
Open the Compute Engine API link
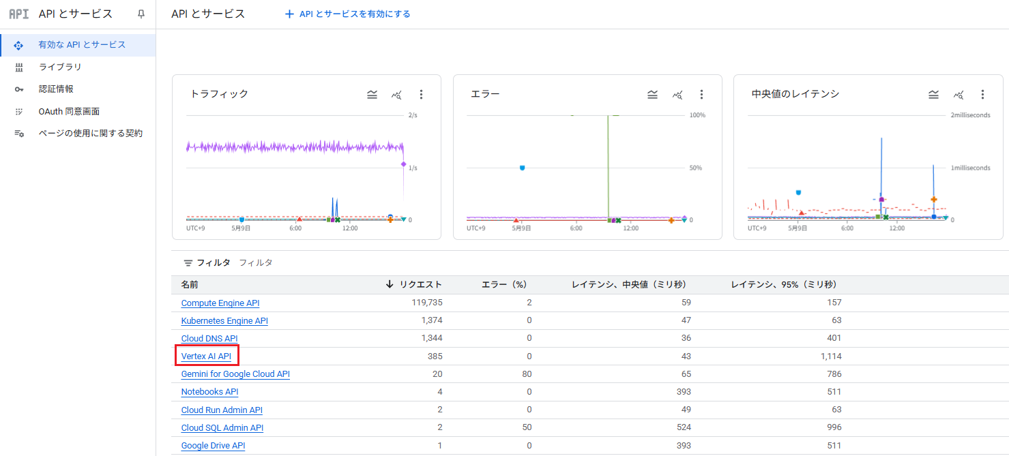[x=220, y=303]
